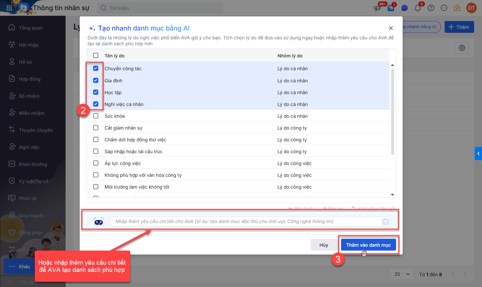Open the announcements megaphone icon
The image size is (482, 287).
click(377, 8)
